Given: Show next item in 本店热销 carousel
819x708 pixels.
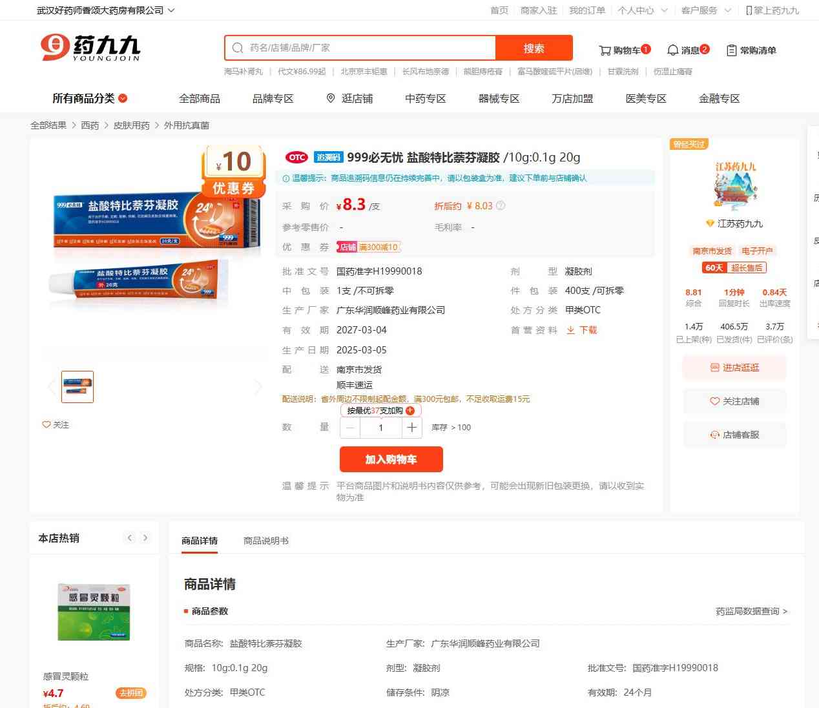Looking at the screenshot, I should (145, 537).
